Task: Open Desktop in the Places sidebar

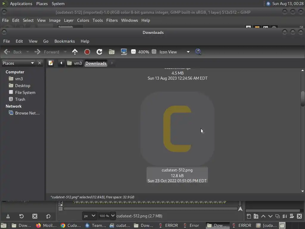Action: click(23, 86)
